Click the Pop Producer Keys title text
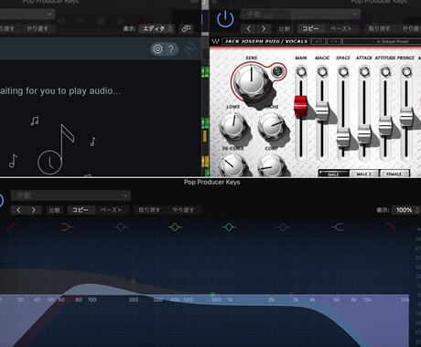Image resolution: width=421 pixels, height=347 pixels. [x=211, y=182]
